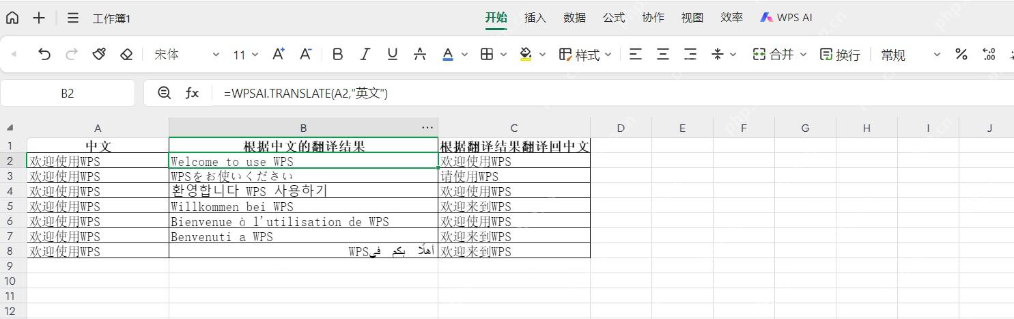Select header cell '根据中文的翻译结果'
Screen dimensions: 1014x319
click(303, 145)
